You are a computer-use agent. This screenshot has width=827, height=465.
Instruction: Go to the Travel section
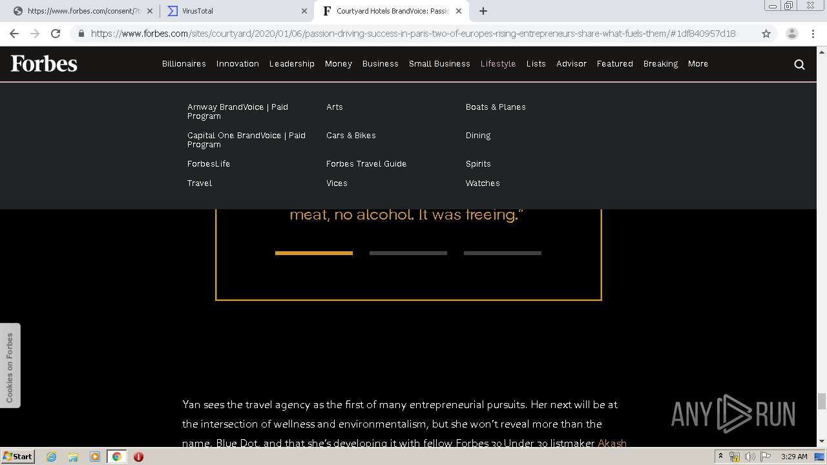[x=200, y=183]
